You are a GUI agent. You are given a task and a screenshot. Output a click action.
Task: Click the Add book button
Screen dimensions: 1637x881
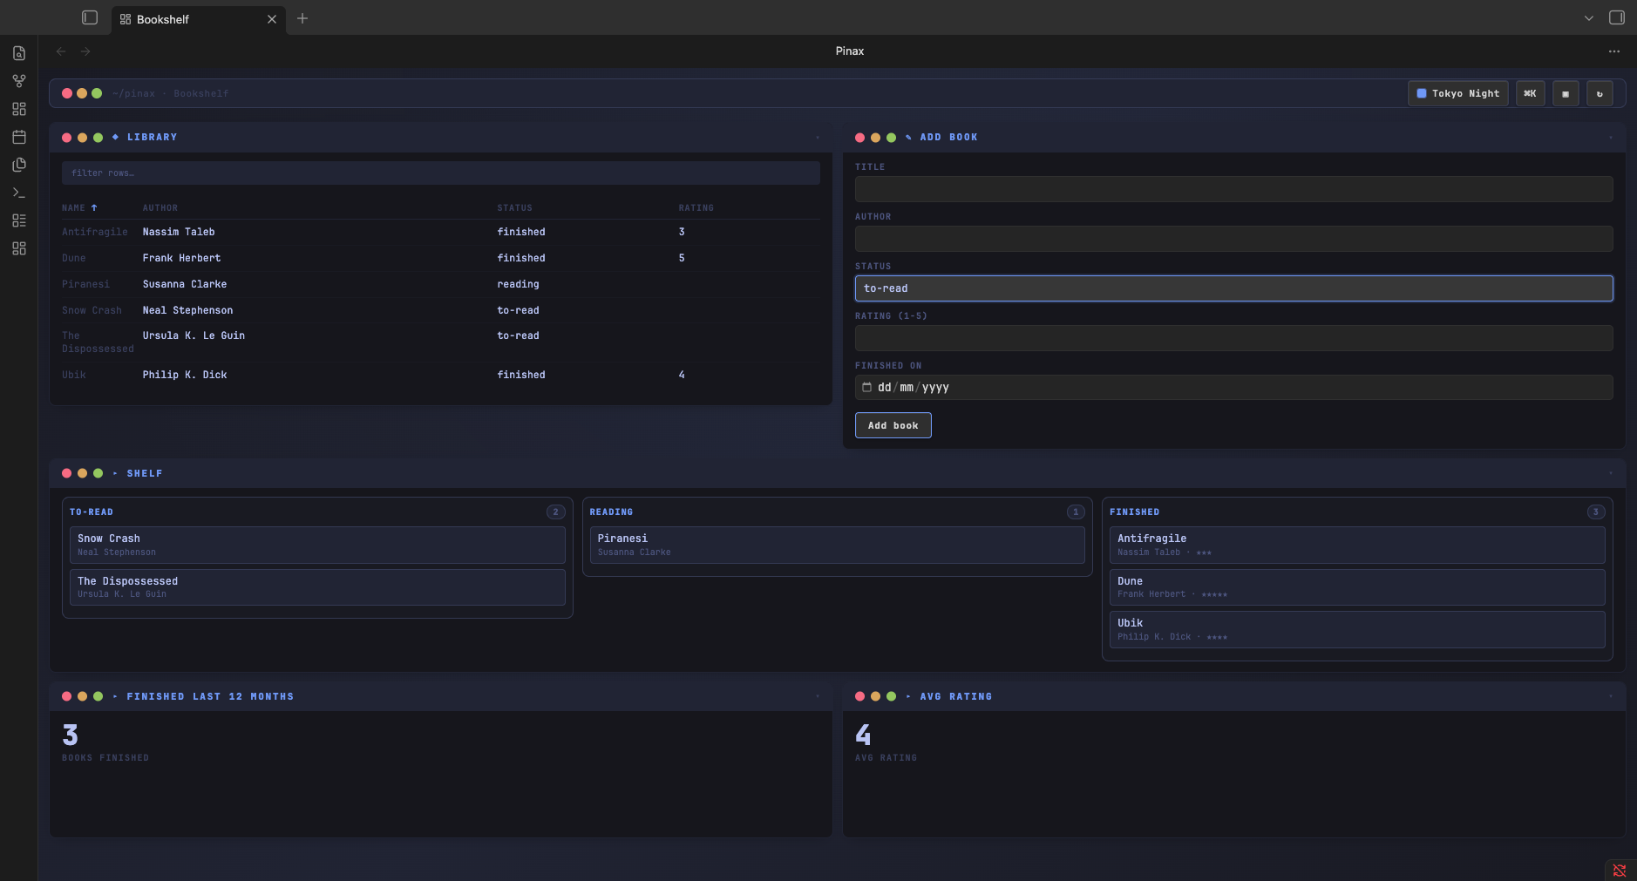(x=893, y=425)
